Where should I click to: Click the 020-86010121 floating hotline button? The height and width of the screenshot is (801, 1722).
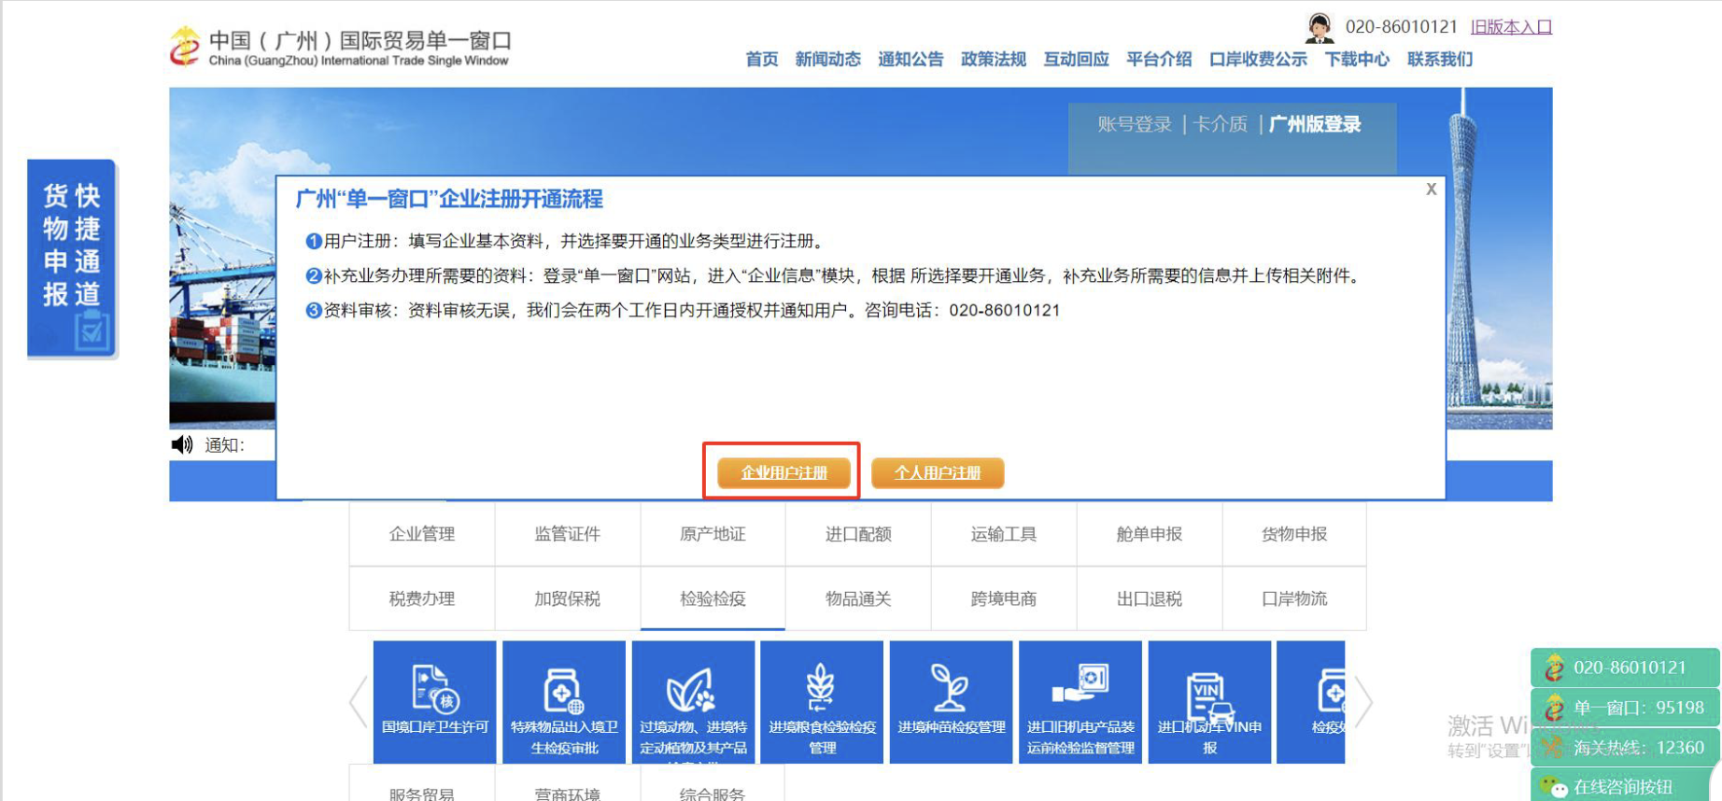pos(1625,667)
